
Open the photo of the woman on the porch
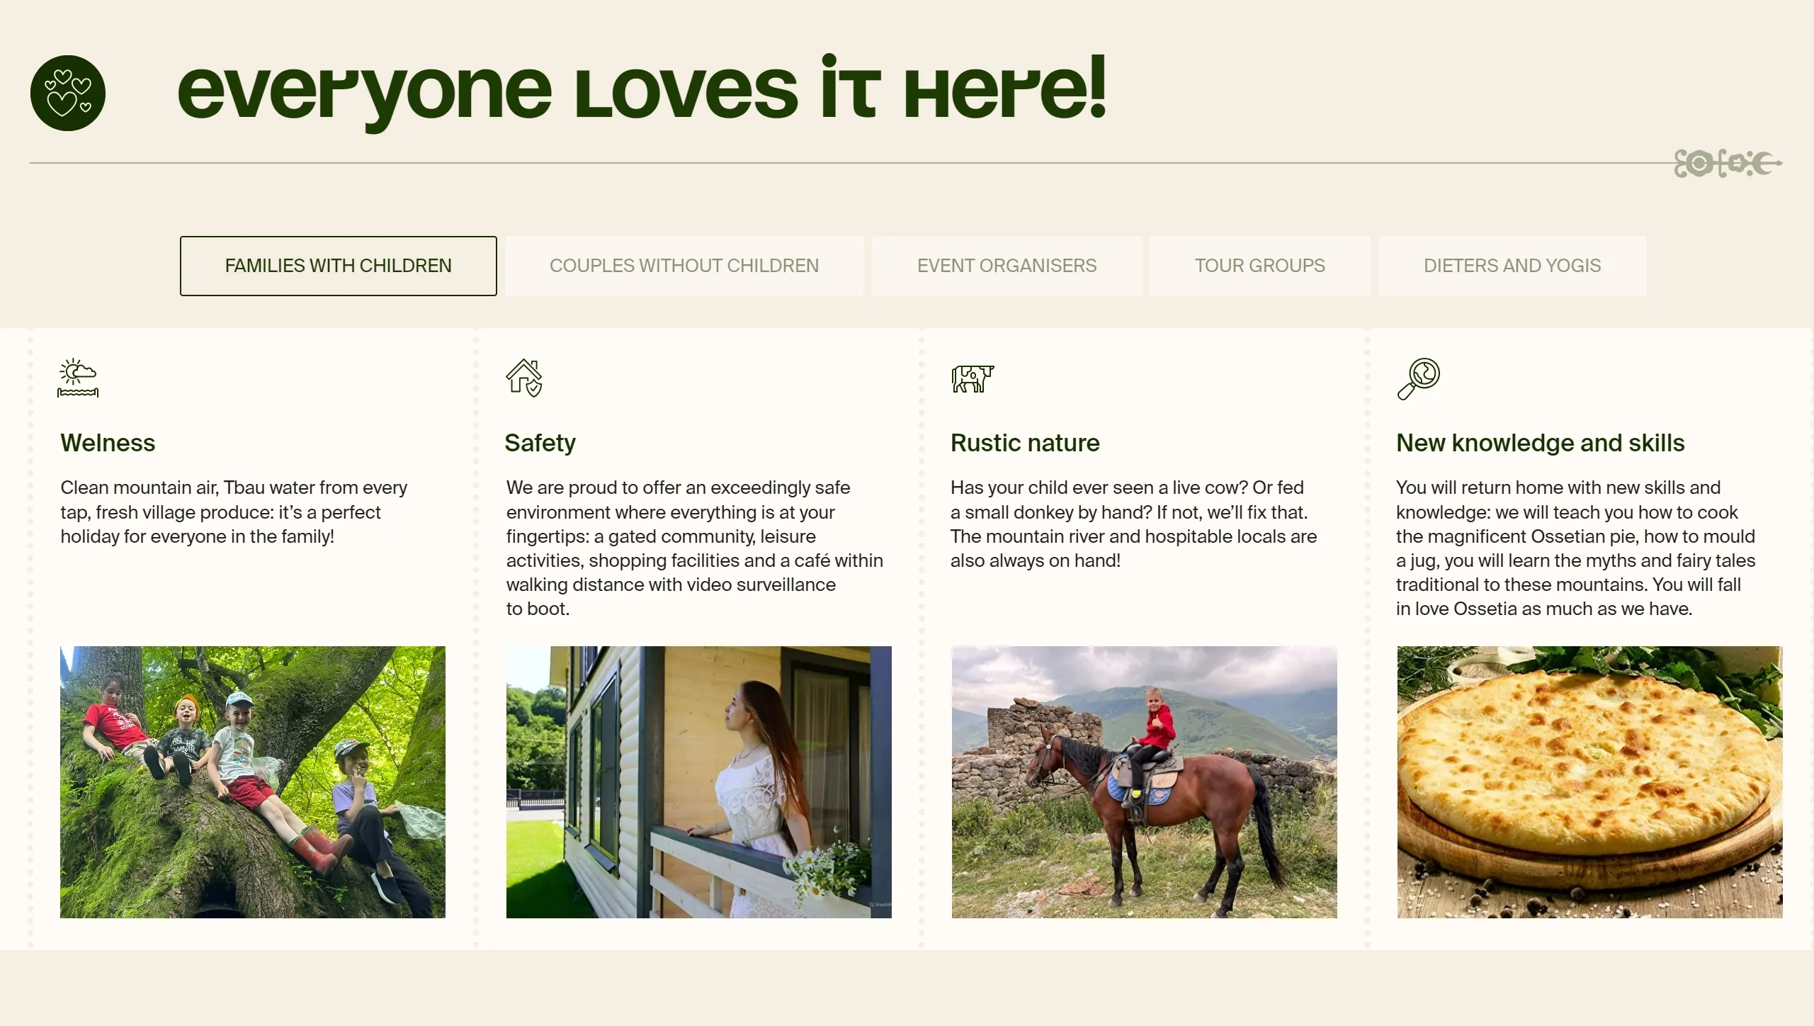tap(699, 782)
